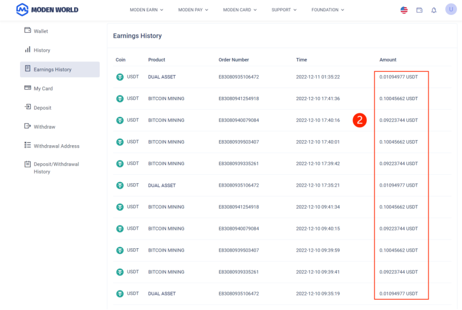Expand the MODEN CARD dropdown
This screenshot has height=310, width=462.
pyautogui.click(x=240, y=10)
